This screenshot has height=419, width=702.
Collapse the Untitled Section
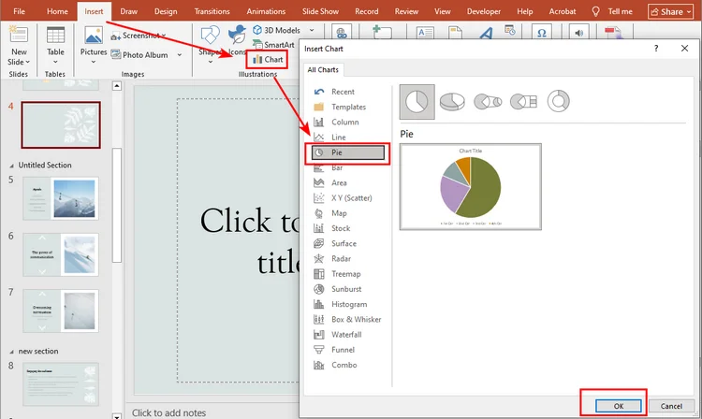tap(11, 166)
